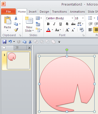
Task: Click the Paste clipboard icon
Action: (x=8, y=20)
